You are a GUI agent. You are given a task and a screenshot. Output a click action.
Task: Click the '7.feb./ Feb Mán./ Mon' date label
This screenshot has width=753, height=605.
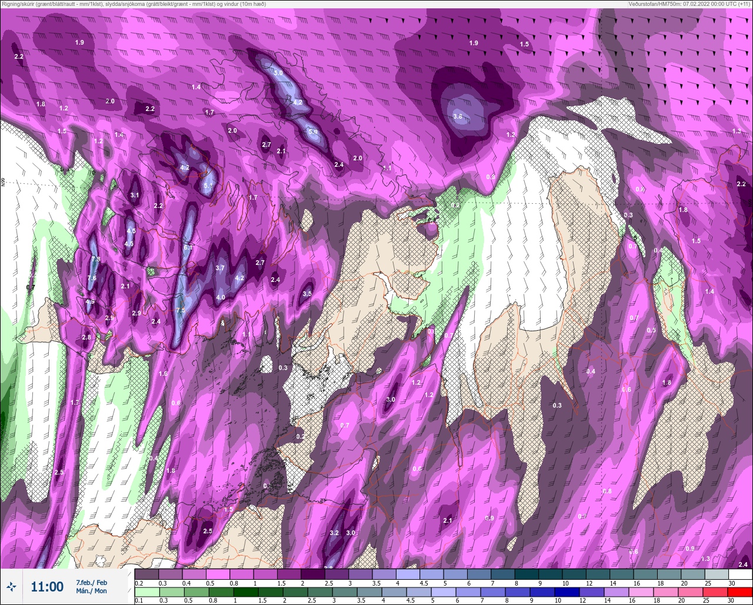[x=92, y=587]
